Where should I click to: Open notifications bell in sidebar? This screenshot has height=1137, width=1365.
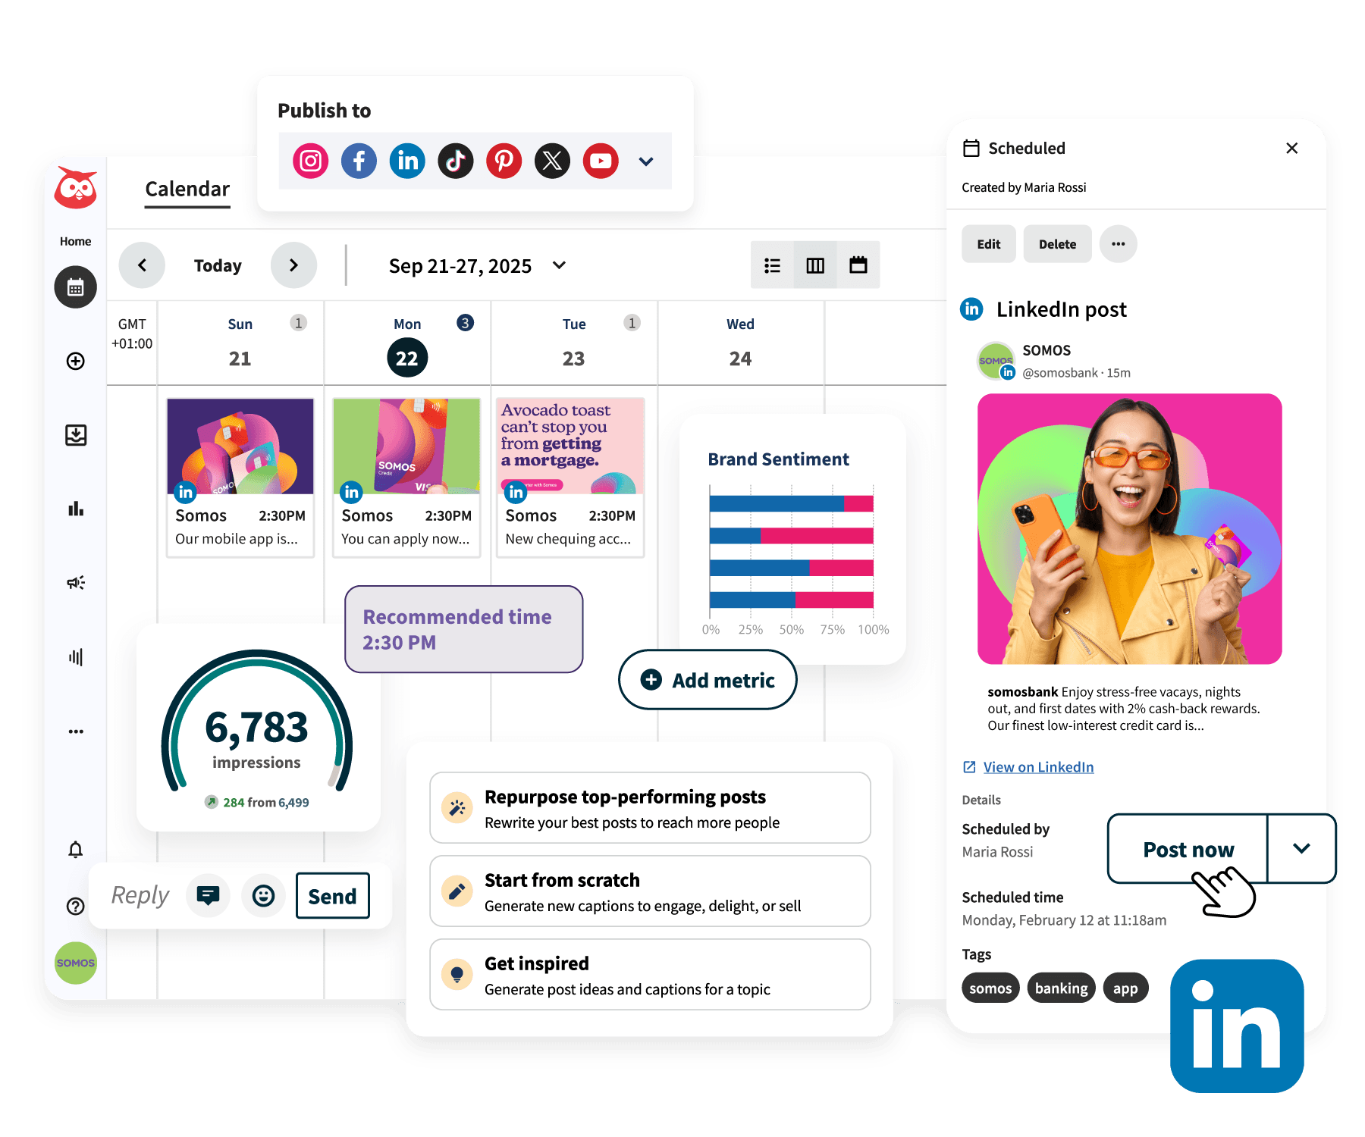pyautogui.click(x=76, y=850)
